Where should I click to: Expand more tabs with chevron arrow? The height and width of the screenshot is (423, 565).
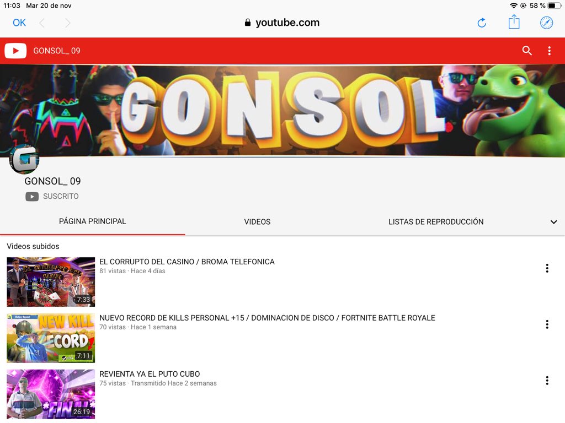coord(553,222)
